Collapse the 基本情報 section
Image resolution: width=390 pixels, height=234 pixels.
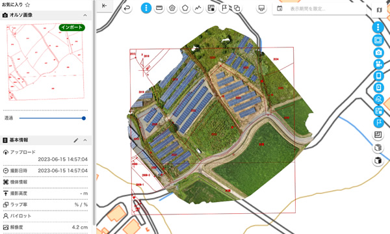85,140
